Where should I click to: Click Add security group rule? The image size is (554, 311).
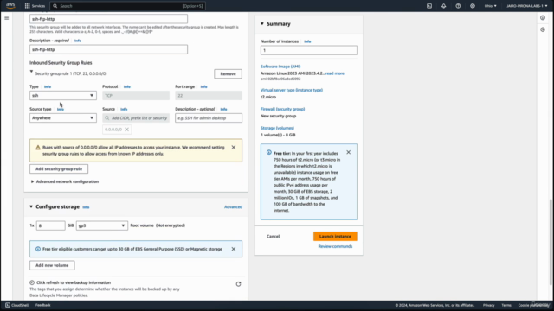click(59, 169)
